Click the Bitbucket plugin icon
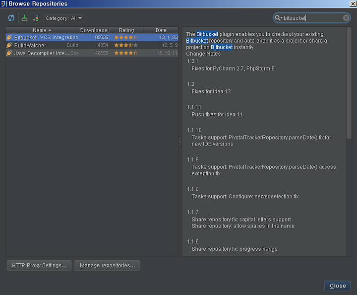The height and width of the screenshot is (295, 357). 9,37
